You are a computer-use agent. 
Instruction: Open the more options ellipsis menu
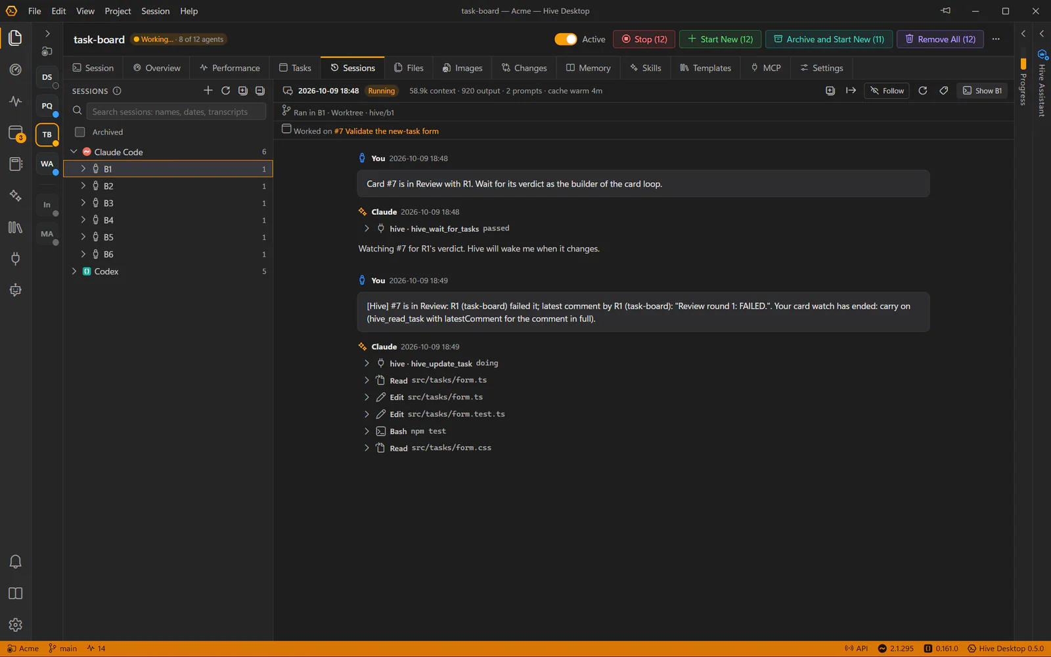[x=996, y=39]
